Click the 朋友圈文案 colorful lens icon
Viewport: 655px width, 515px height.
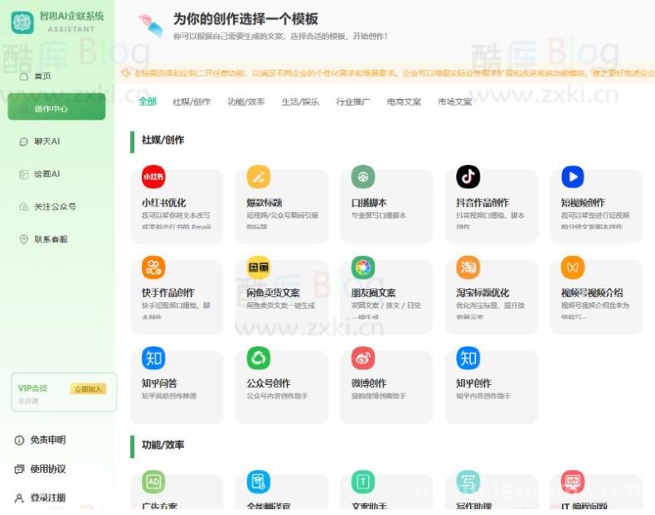click(x=363, y=267)
